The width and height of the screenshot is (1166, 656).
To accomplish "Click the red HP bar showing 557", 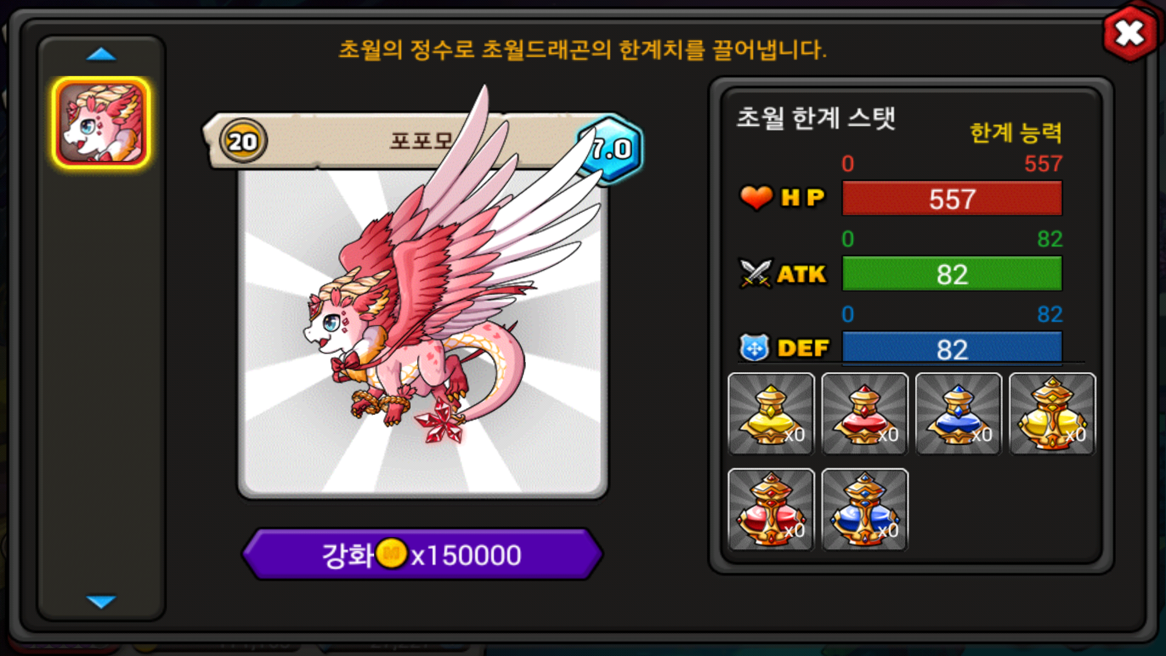I will (952, 198).
